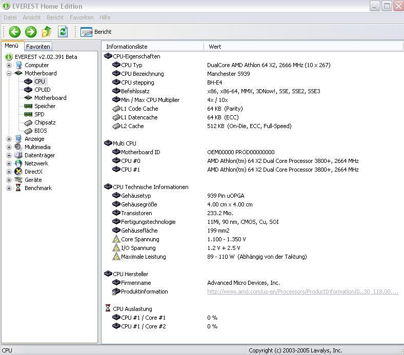Select the Firmenname row label
This screenshot has height=355, width=404.
[x=136, y=283]
